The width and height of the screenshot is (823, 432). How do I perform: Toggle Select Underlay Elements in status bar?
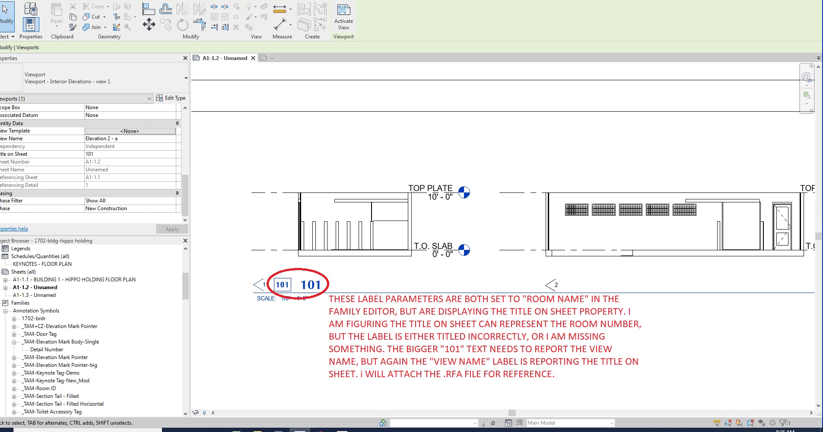point(728,423)
